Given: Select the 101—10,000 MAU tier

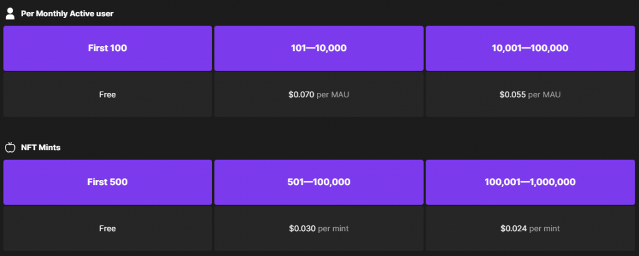Looking at the screenshot, I should pyautogui.click(x=319, y=48).
